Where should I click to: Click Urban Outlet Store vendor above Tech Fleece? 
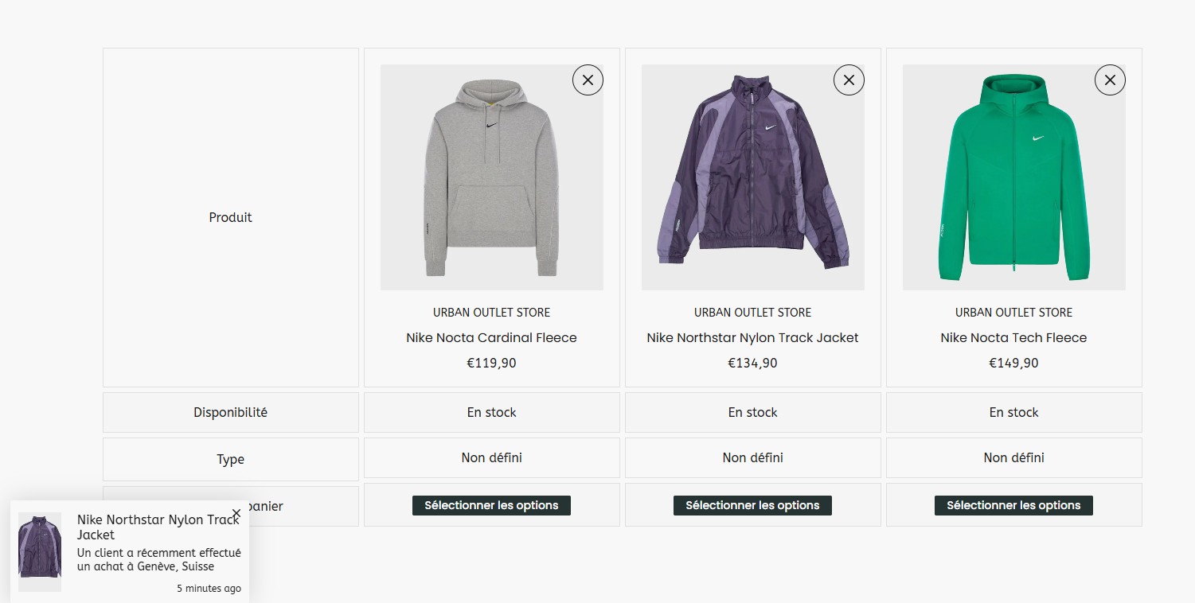pos(1013,312)
